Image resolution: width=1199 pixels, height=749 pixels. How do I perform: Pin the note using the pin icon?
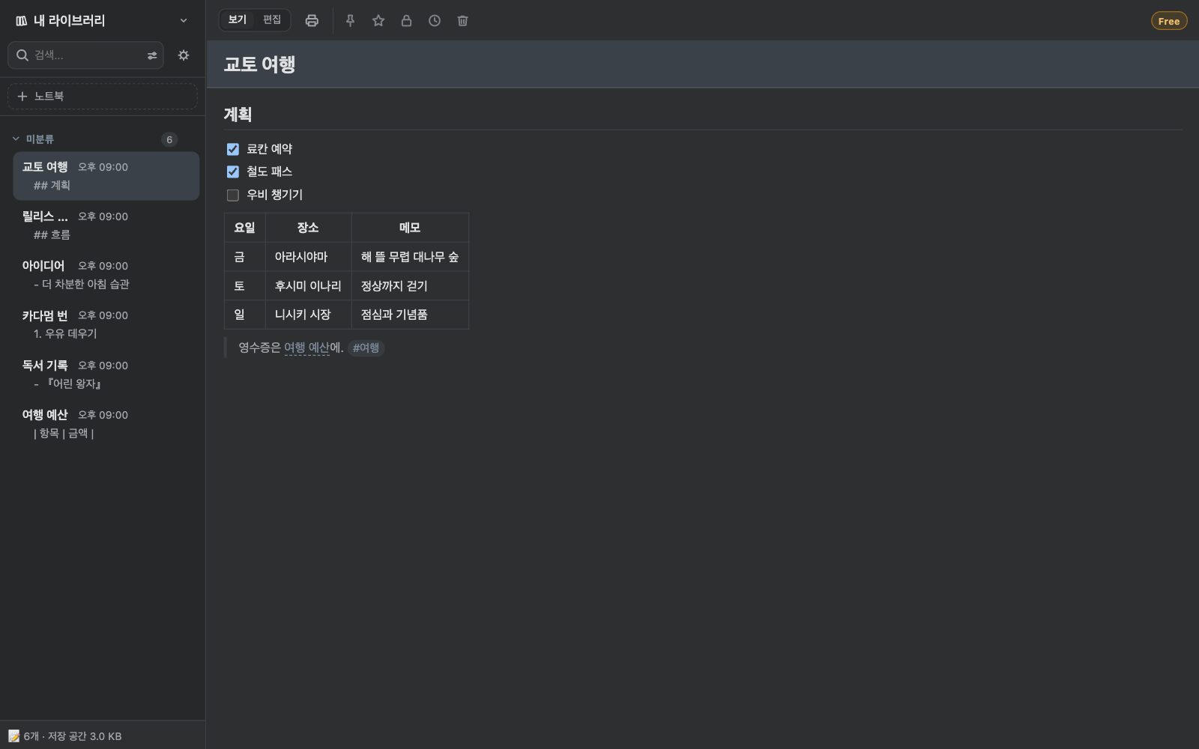(350, 21)
